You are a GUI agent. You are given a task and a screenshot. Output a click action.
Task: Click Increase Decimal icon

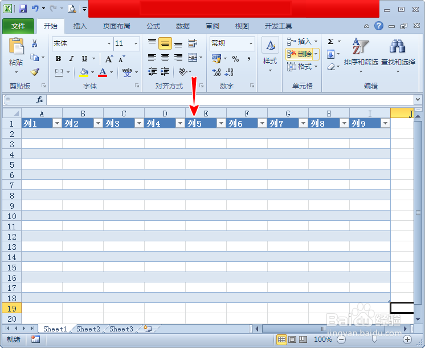point(216,72)
